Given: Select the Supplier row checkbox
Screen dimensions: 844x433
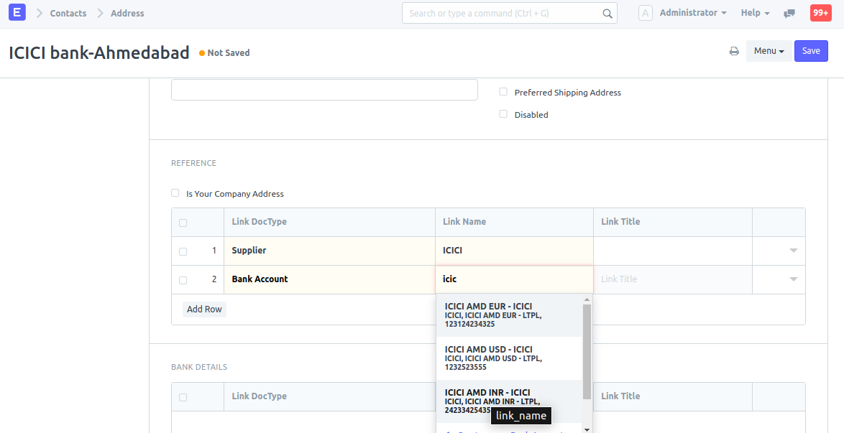Looking at the screenshot, I should [x=183, y=251].
